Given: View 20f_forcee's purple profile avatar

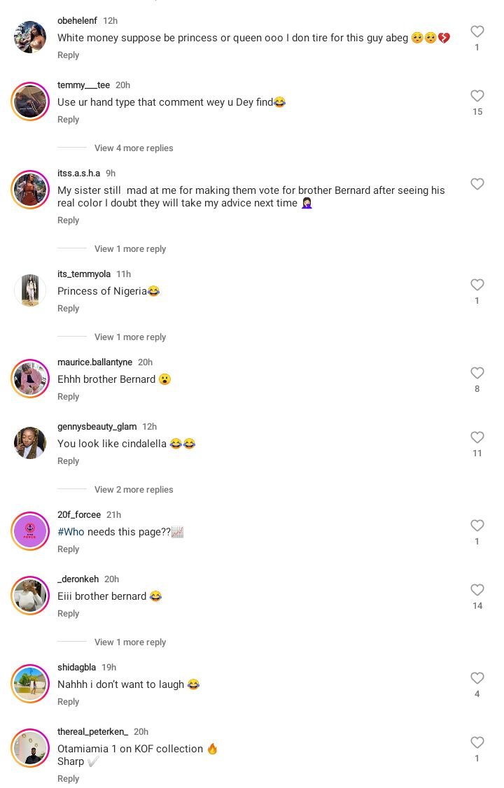Looking at the screenshot, I should click(x=30, y=531).
